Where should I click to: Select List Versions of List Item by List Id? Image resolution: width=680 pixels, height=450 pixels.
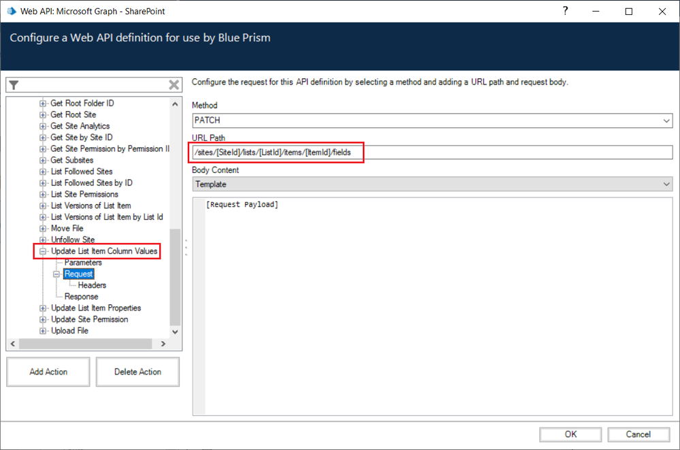point(107,217)
